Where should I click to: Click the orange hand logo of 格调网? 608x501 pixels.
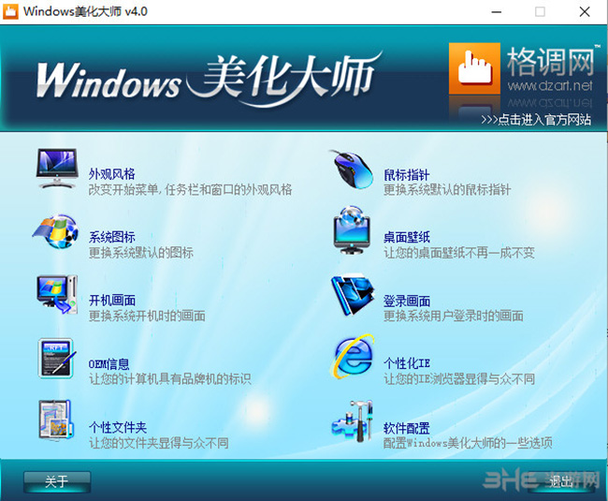[474, 68]
